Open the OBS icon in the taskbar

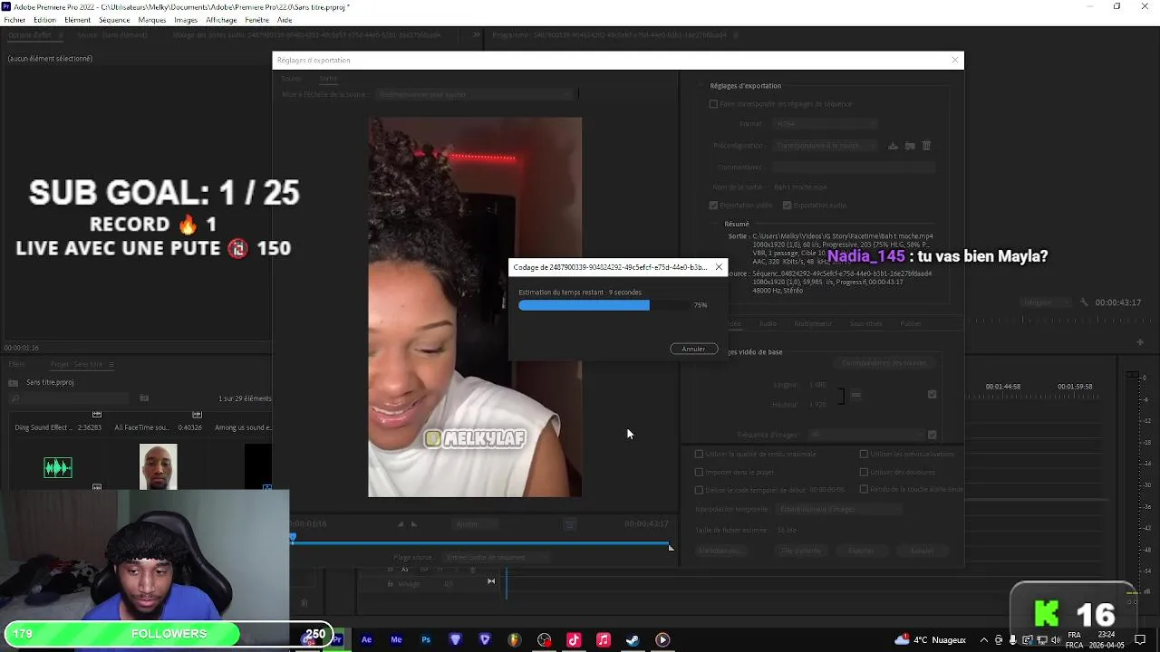(x=544, y=640)
